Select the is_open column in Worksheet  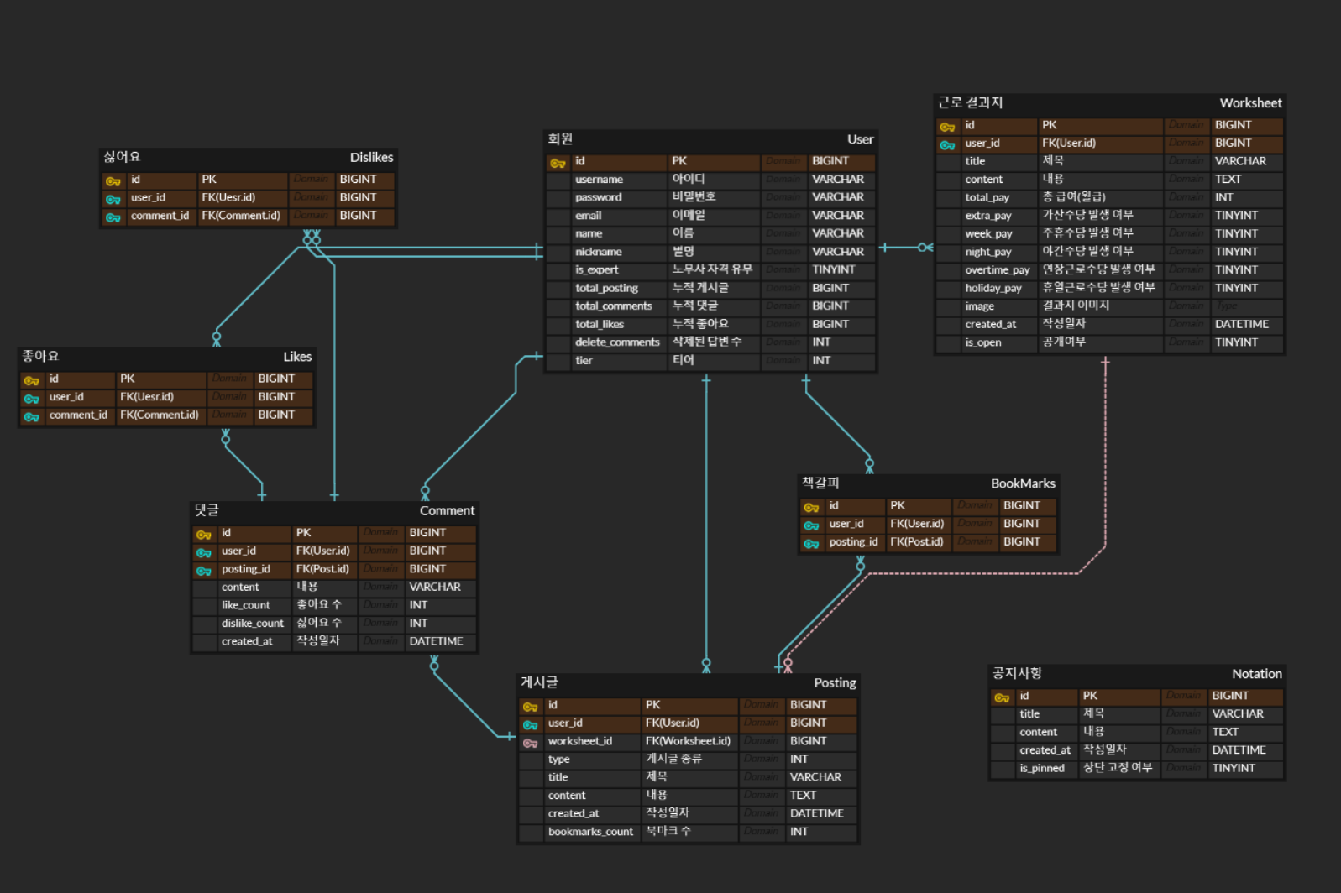coord(1109,342)
